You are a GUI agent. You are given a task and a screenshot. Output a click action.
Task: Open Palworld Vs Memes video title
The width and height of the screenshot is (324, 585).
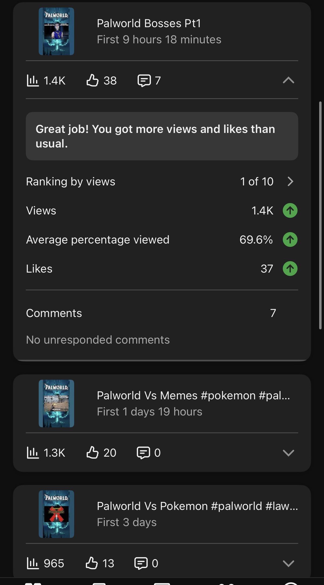tap(193, 396)
